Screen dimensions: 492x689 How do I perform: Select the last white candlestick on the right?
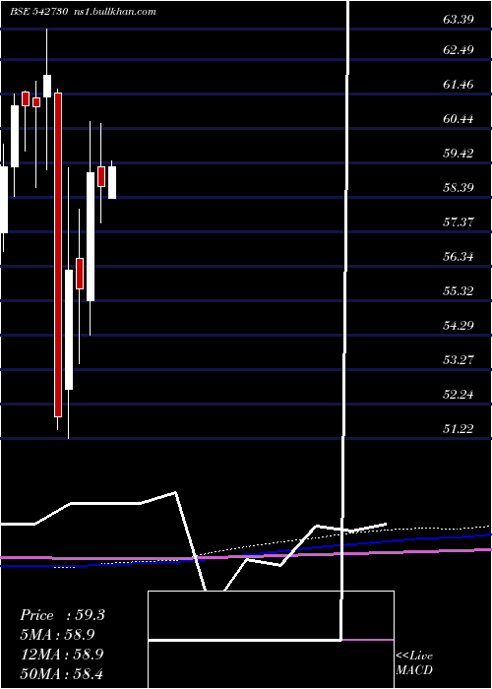(112, 182)
